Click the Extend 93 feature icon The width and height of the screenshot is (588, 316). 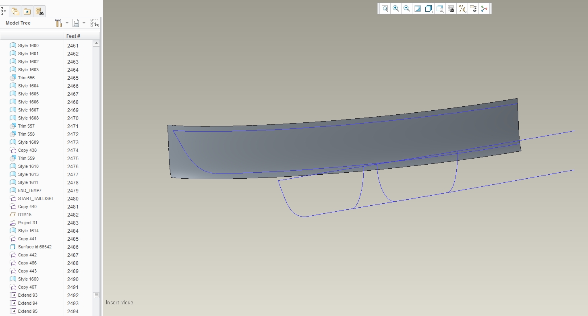(x=13, y=295)
